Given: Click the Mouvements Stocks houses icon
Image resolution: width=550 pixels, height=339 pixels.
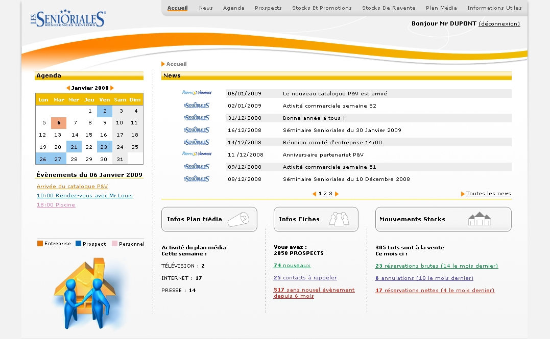Looking at the screenshot, I should tap(479, 219).
